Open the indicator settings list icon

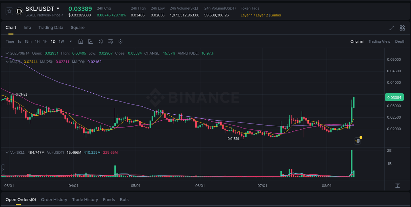(110, 41)
